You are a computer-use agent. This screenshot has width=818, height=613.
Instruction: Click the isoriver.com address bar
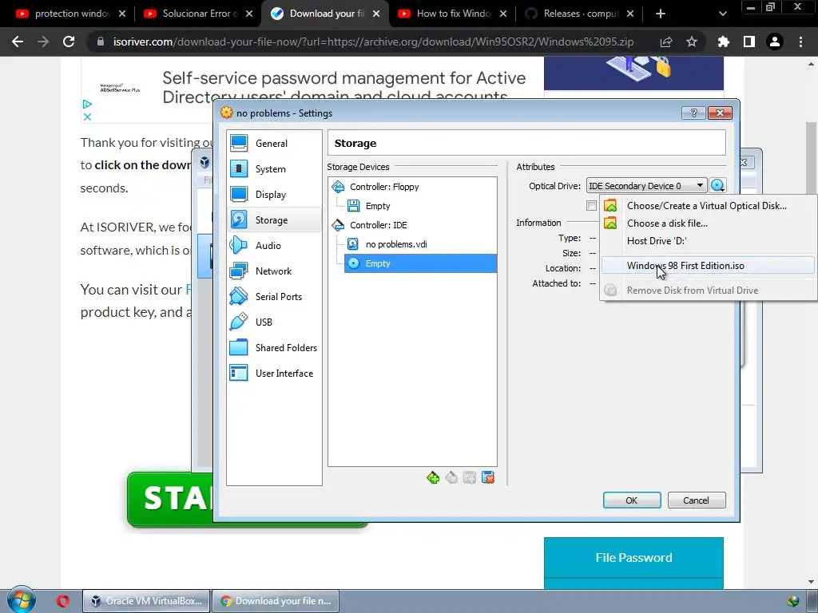(x=373, y=42)
